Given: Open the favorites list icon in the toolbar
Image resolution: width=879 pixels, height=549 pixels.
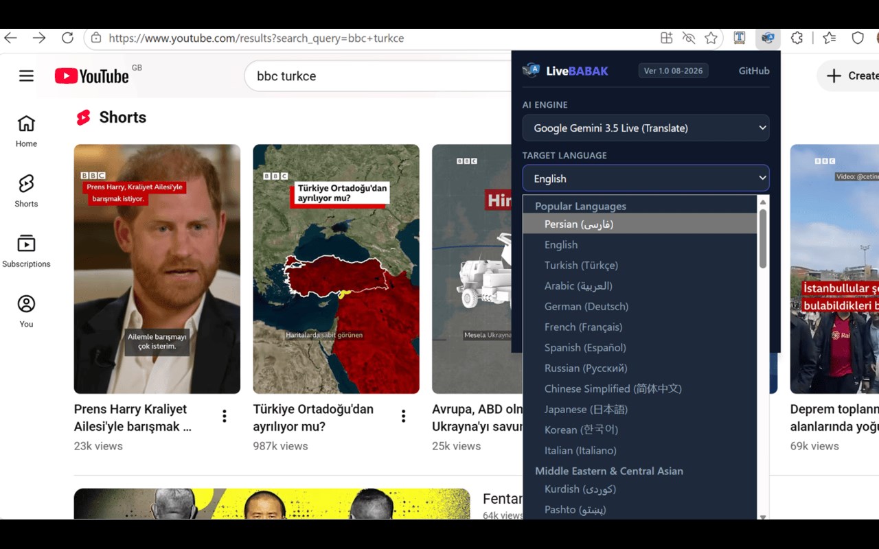Looking at the screenshot, I should (x=830, y=38).
